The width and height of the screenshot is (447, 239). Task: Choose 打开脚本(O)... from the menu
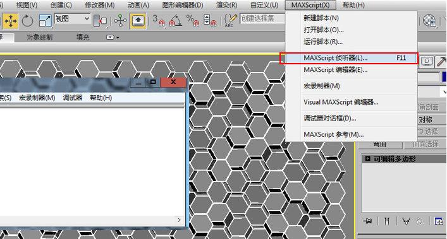(352, 30)
